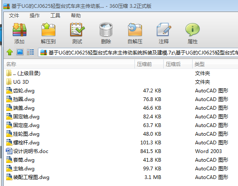Click the 3.1 MB size value
This screenshot has width=238, height=186.
(153, 177)
